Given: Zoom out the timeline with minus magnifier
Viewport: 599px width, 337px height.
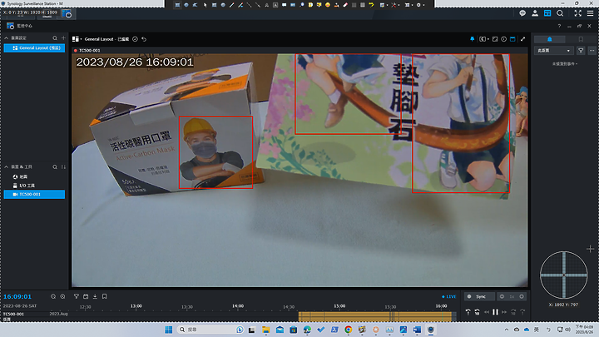Looking at the screenshot, I should click(53, 296).
